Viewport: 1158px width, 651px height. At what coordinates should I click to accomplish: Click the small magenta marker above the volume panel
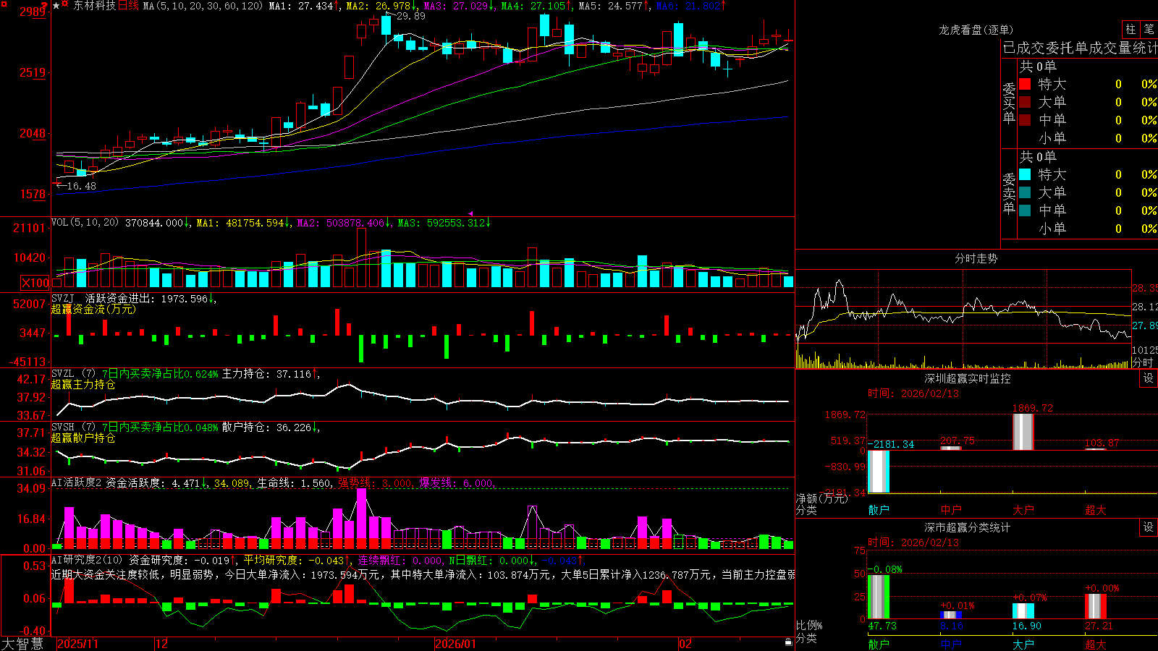471,214
